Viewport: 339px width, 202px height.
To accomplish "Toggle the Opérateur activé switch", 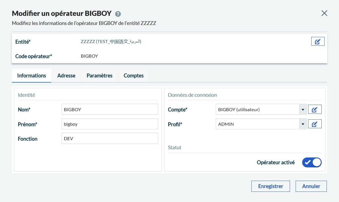I will click(312, 163).
